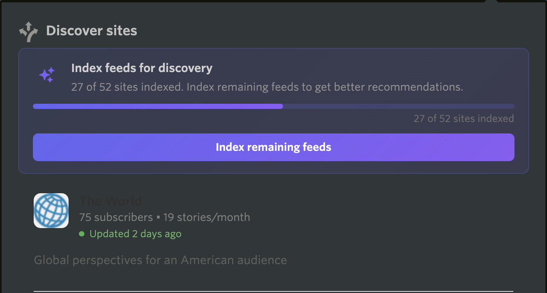Click the Discover sites branching arrows icon

(29, 32)
